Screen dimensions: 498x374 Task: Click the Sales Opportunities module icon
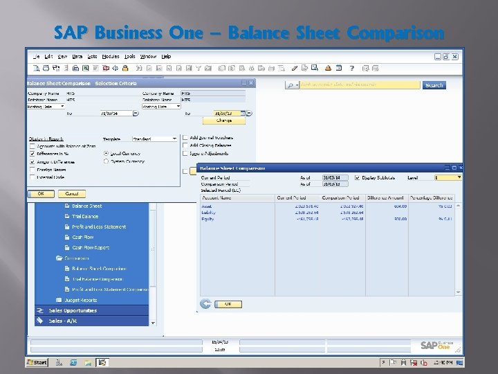click(40, 310)
